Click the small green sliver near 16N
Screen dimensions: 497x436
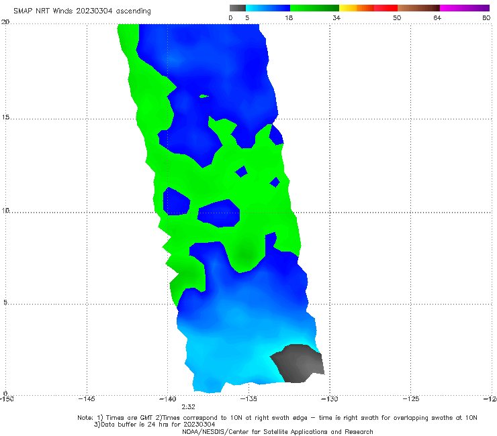tap(204, 96)
